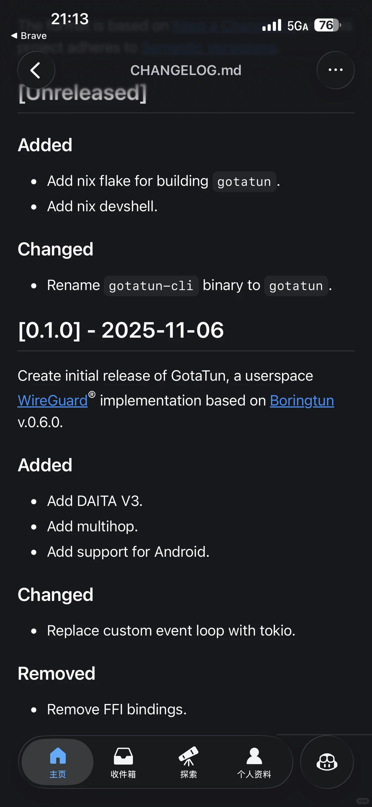Tap the battery indicator showing 76

click(x=327, y=25)
